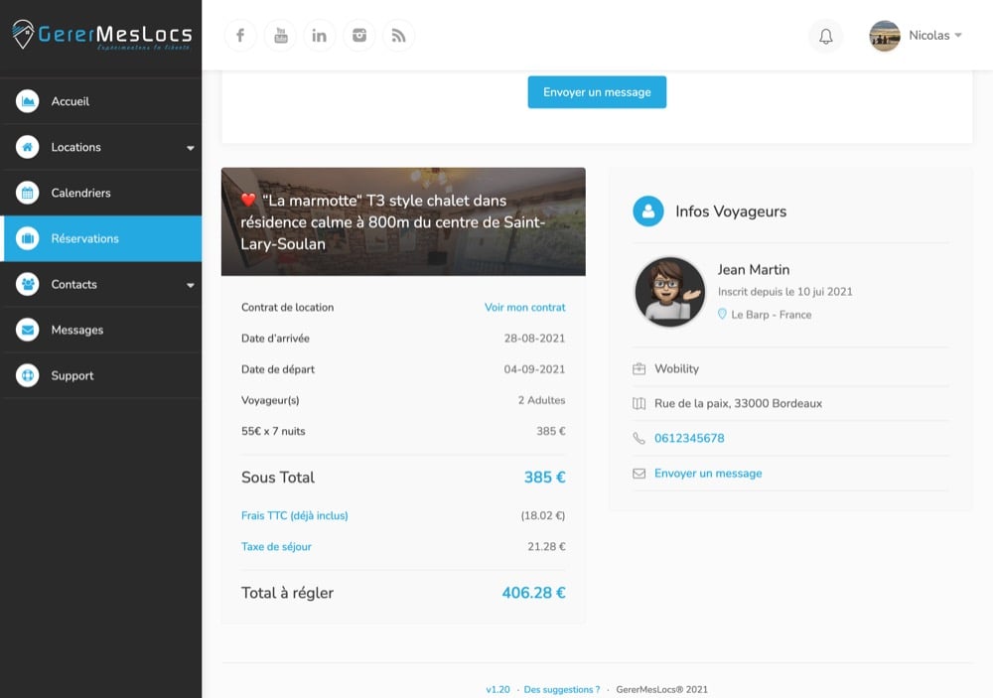This screenshot has height=698, width=993.
Task: Open the Des suggestions footer link
Action: tap(562, 689)
